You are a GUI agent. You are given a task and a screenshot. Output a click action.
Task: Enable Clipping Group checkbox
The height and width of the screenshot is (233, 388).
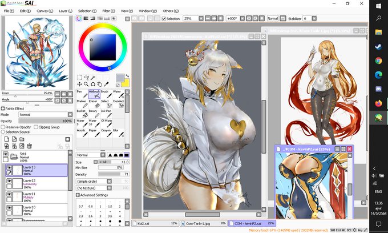pyautogui.click(x=36, y=127)
